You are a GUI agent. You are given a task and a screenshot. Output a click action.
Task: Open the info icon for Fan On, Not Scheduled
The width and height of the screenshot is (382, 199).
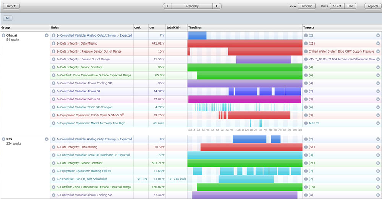53,179
